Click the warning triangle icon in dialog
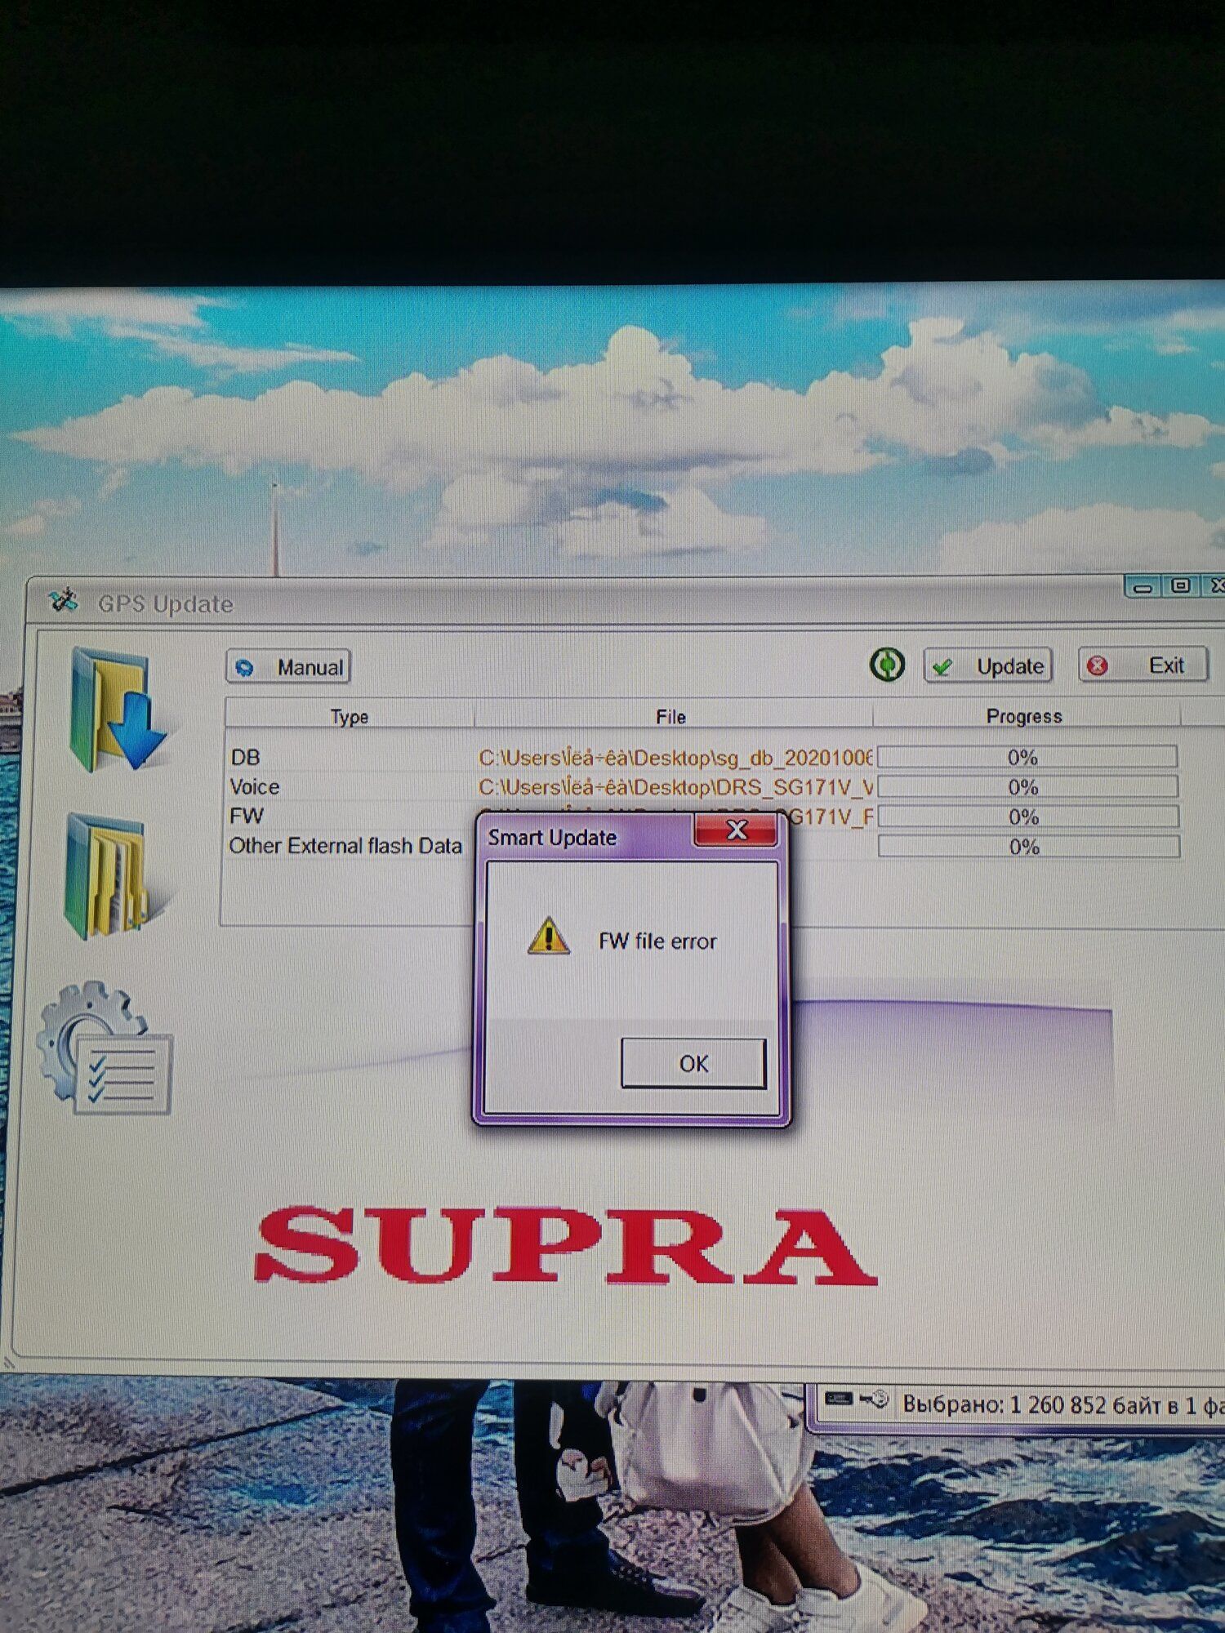 pyautogui.click(x=549, y=936)
